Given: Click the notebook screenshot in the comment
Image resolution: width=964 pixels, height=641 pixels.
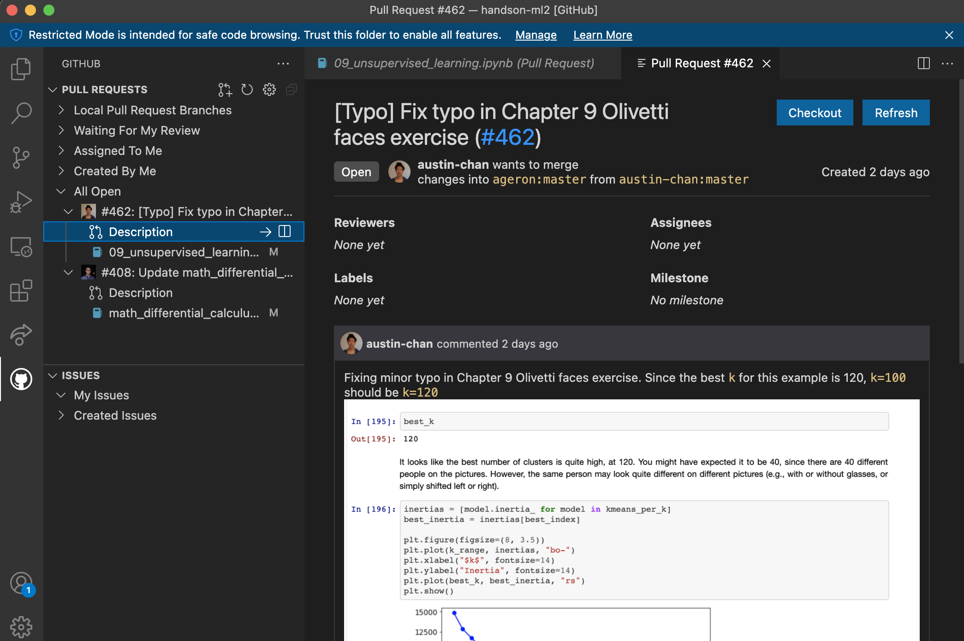Looking at the screenshot, I should [631, 520].
